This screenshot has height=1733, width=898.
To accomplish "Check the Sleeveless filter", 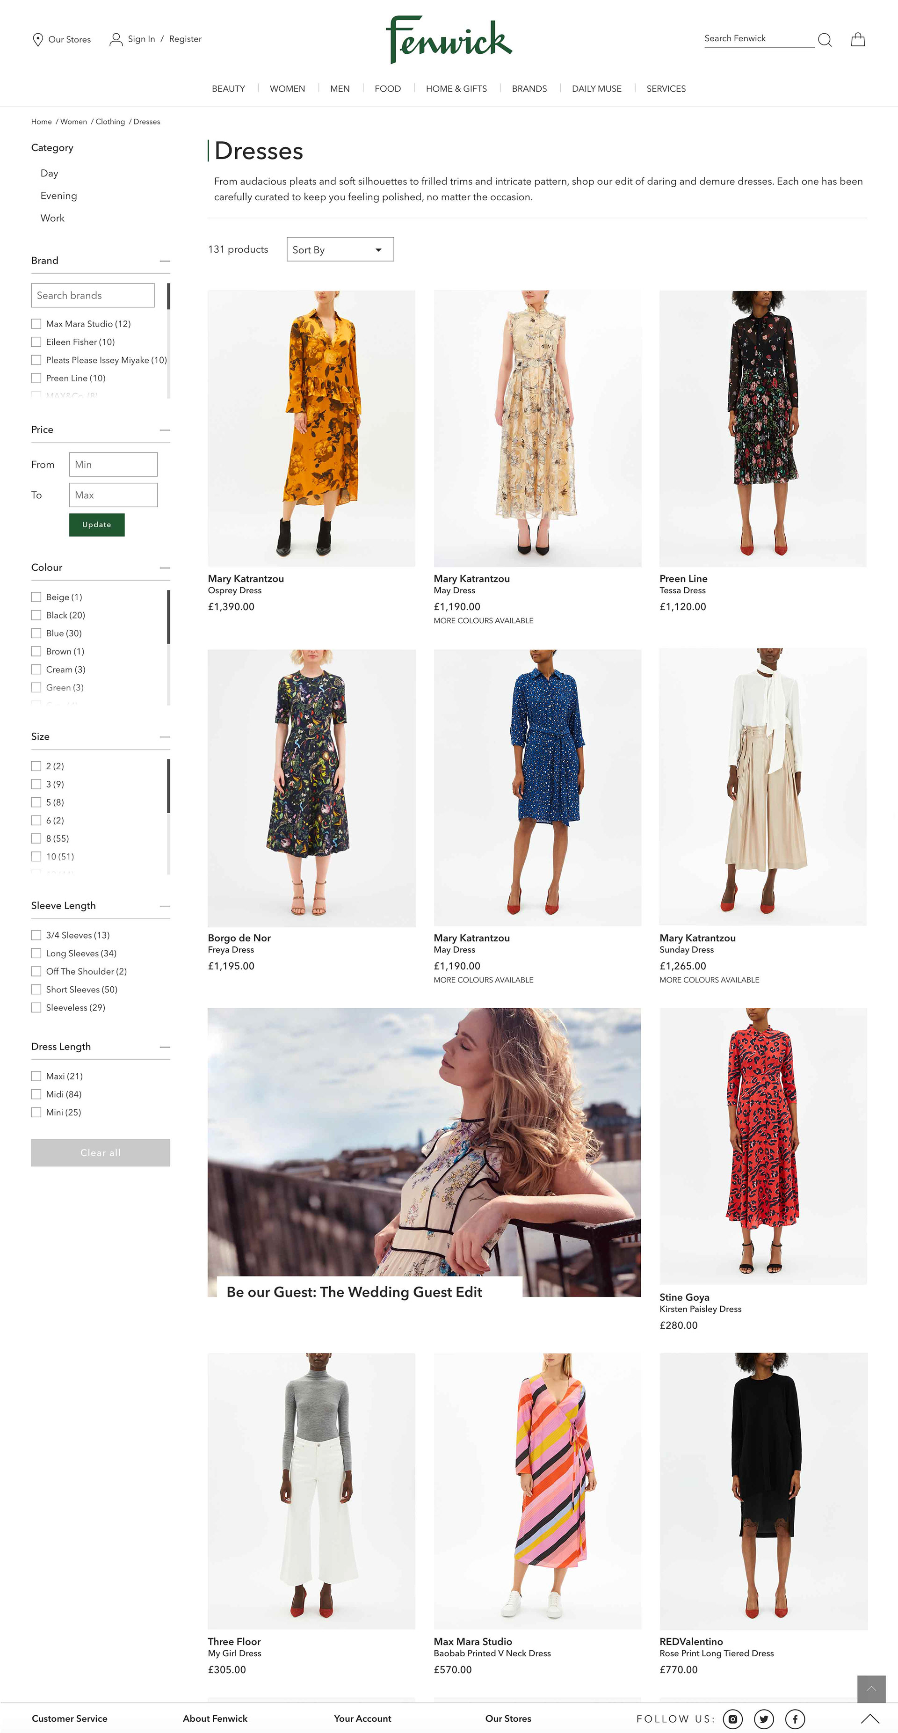I will (36, 1007).
